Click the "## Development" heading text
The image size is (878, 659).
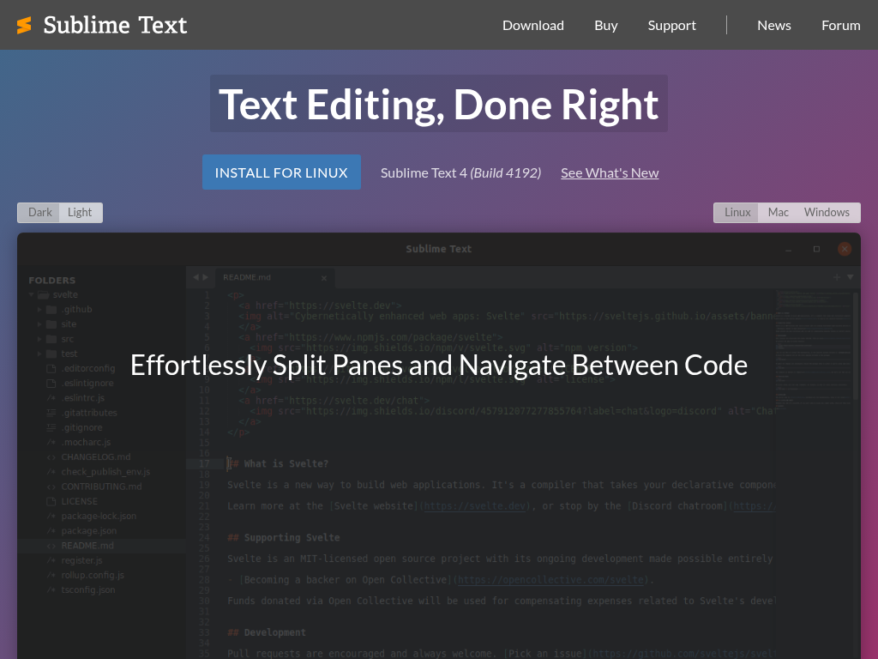pos(267,632)
